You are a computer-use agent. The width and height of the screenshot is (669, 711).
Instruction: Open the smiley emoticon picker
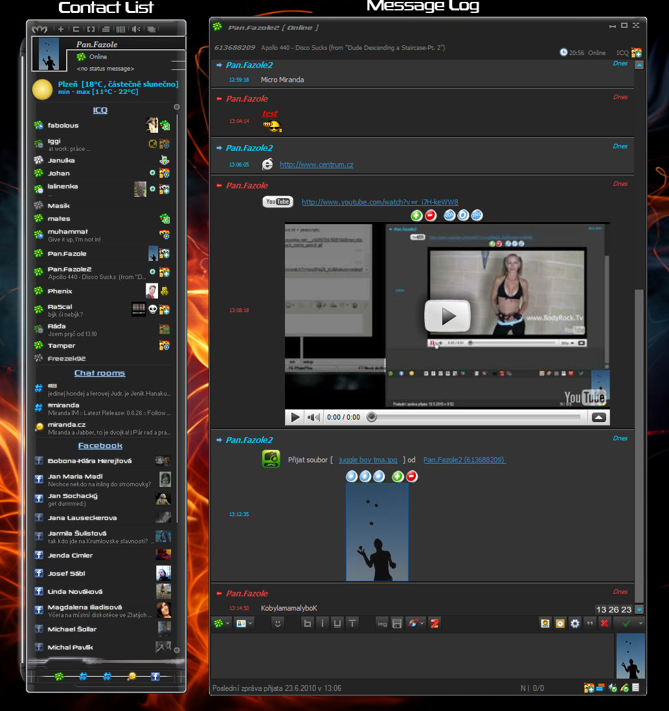pos(277,624)
